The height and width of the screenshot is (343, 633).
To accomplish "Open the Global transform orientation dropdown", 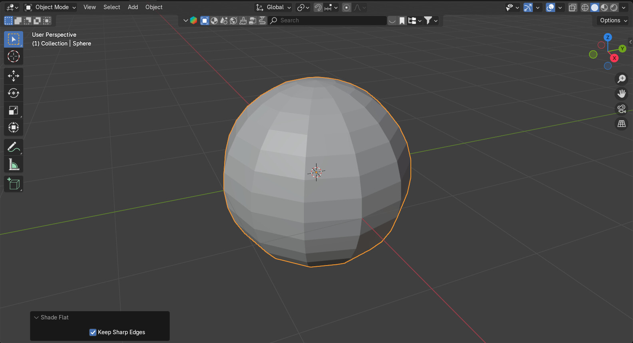I will 274,7.
